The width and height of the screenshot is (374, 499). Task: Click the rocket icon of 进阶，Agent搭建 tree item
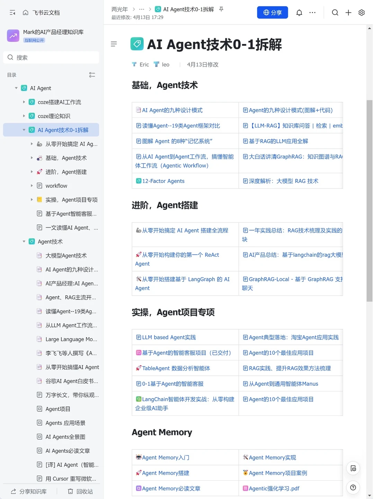coord(39,172)
